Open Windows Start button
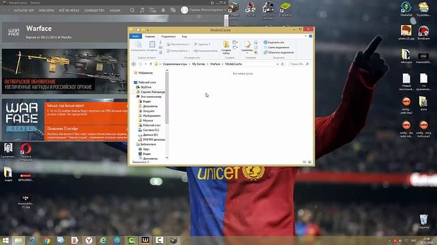Screen dimensions: 437x245 tap(5, 240)
